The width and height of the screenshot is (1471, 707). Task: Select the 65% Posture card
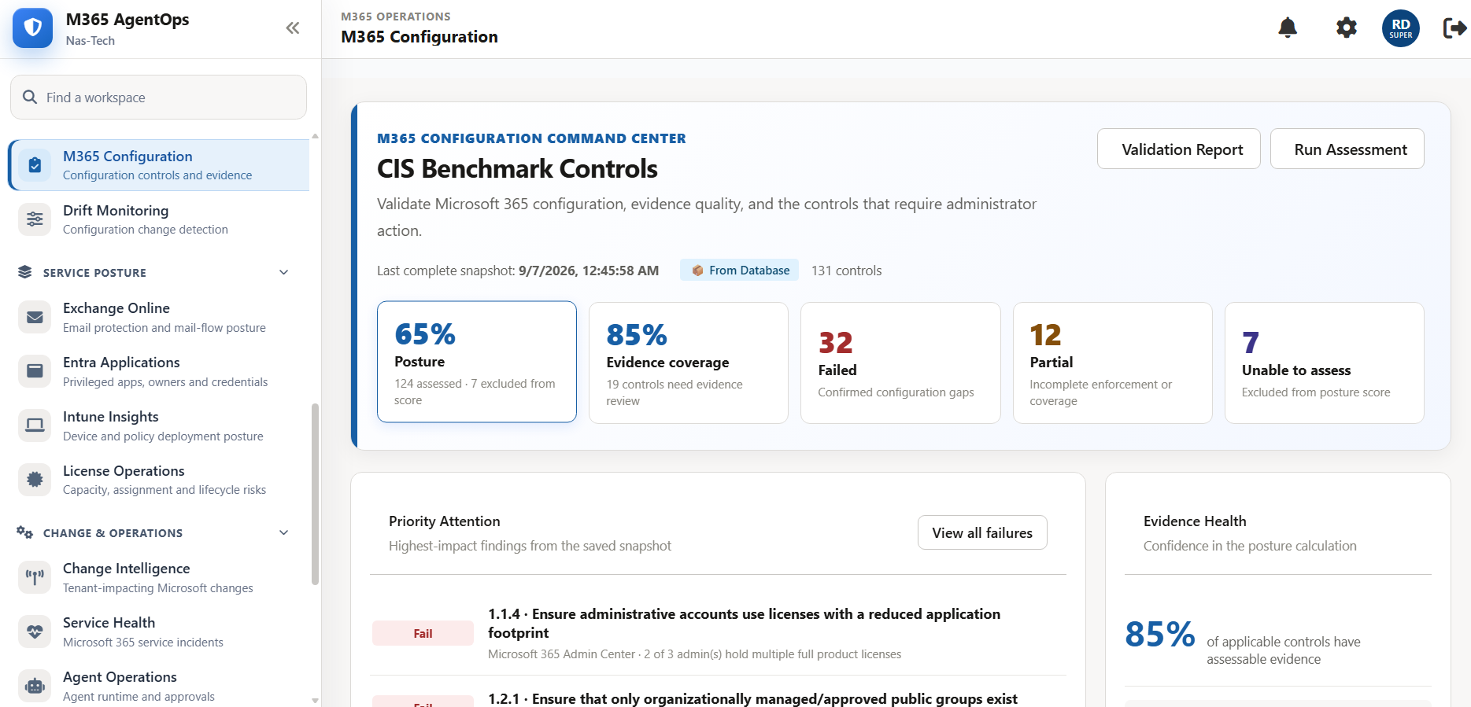(477, 362)
